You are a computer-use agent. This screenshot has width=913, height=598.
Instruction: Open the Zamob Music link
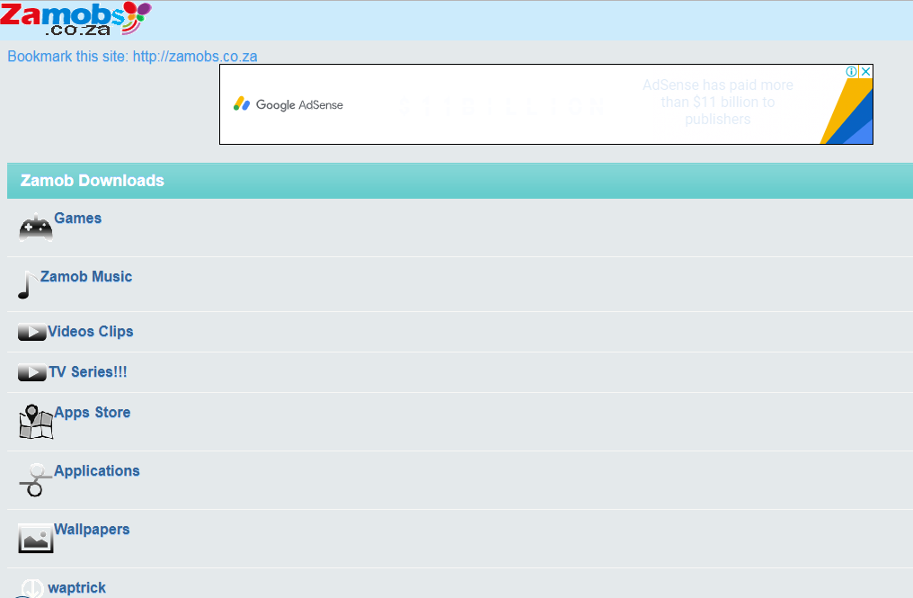pos(86,277)
